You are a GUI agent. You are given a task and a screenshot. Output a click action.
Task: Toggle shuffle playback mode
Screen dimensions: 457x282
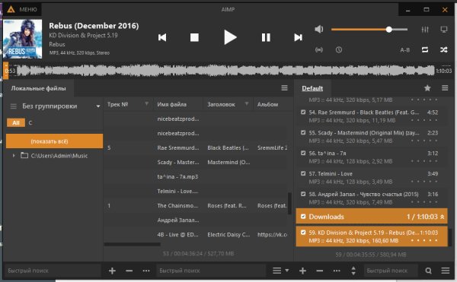[x=444, y=49]
